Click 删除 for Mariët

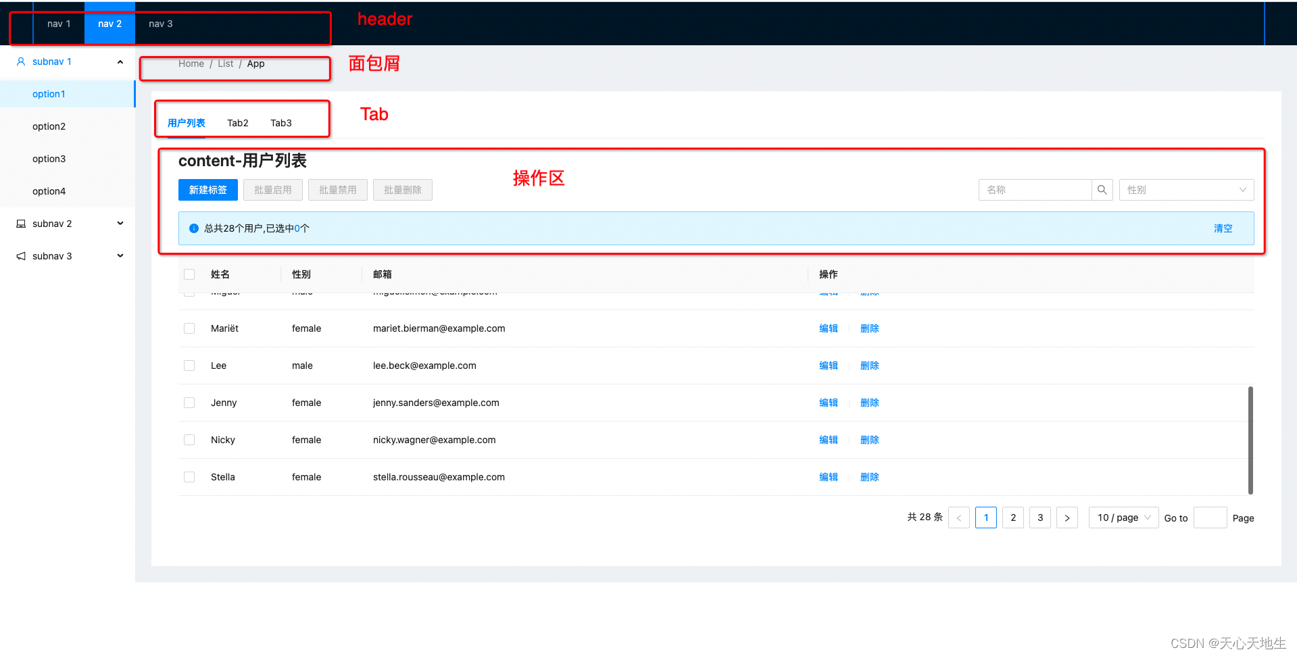click(x=870, y=328)
